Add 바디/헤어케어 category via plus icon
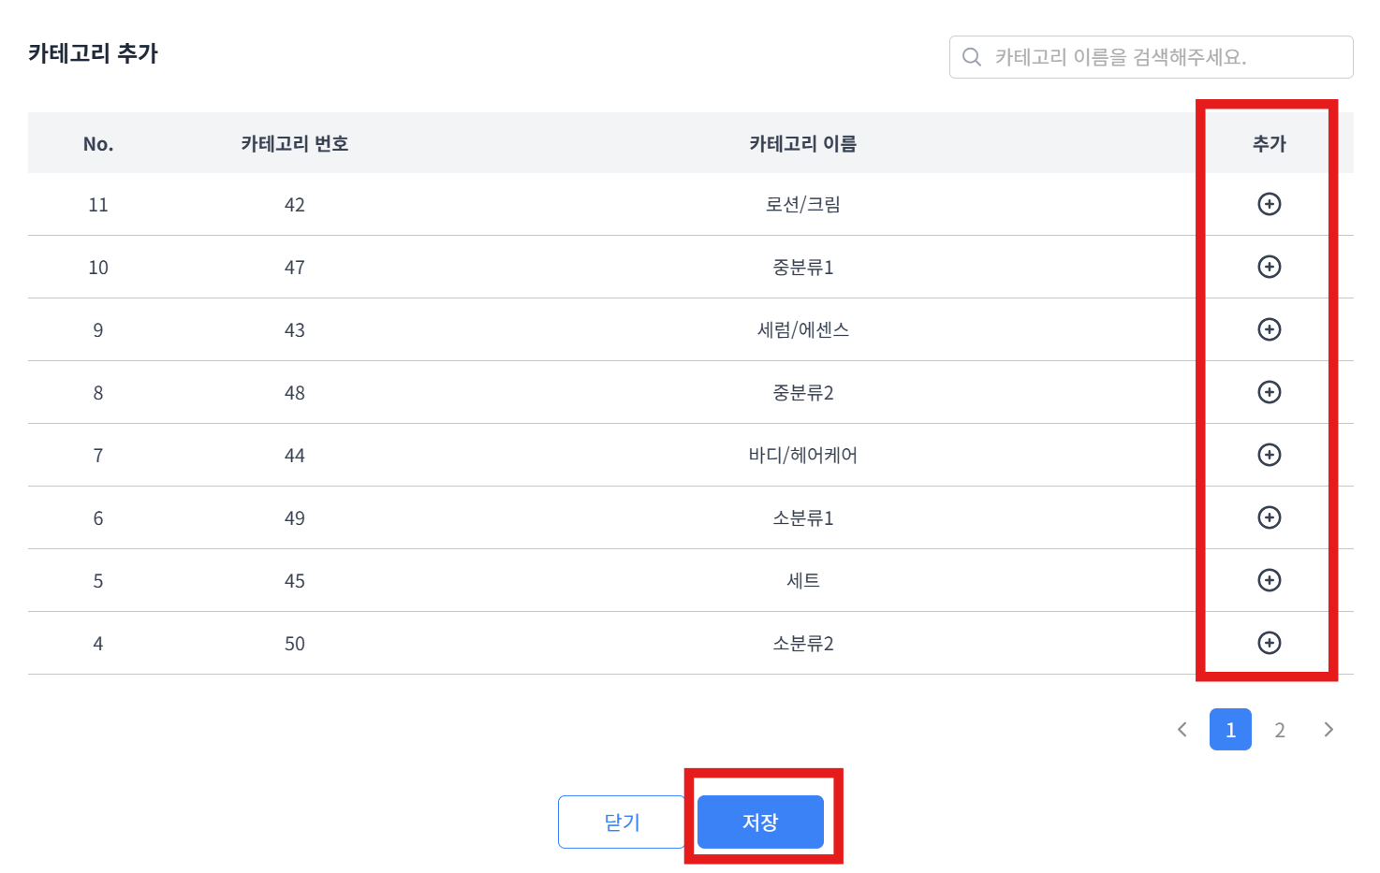 [1269, 455]
